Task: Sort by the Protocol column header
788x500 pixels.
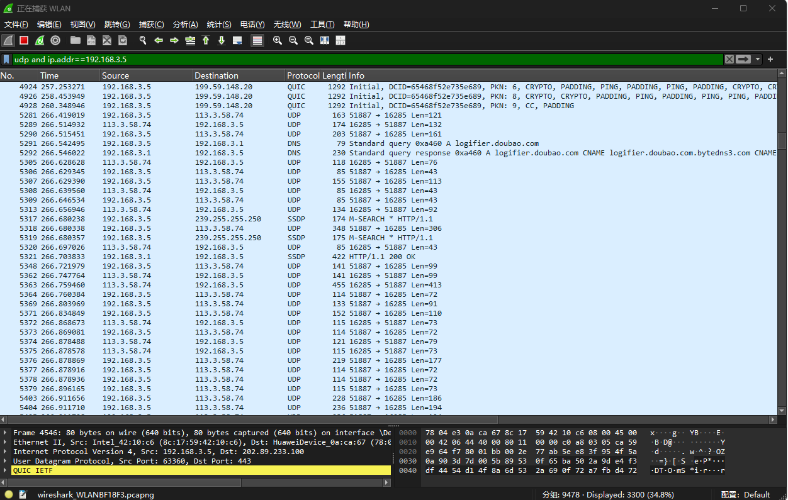Action: (303, 75)
